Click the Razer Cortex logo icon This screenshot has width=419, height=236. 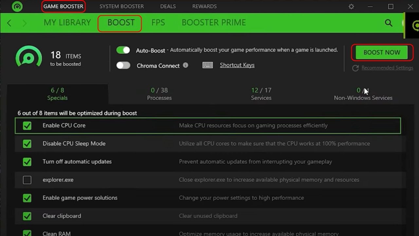17,6
